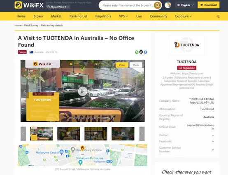Click the Field Survey breadcrumb link

tap(31, 26)
